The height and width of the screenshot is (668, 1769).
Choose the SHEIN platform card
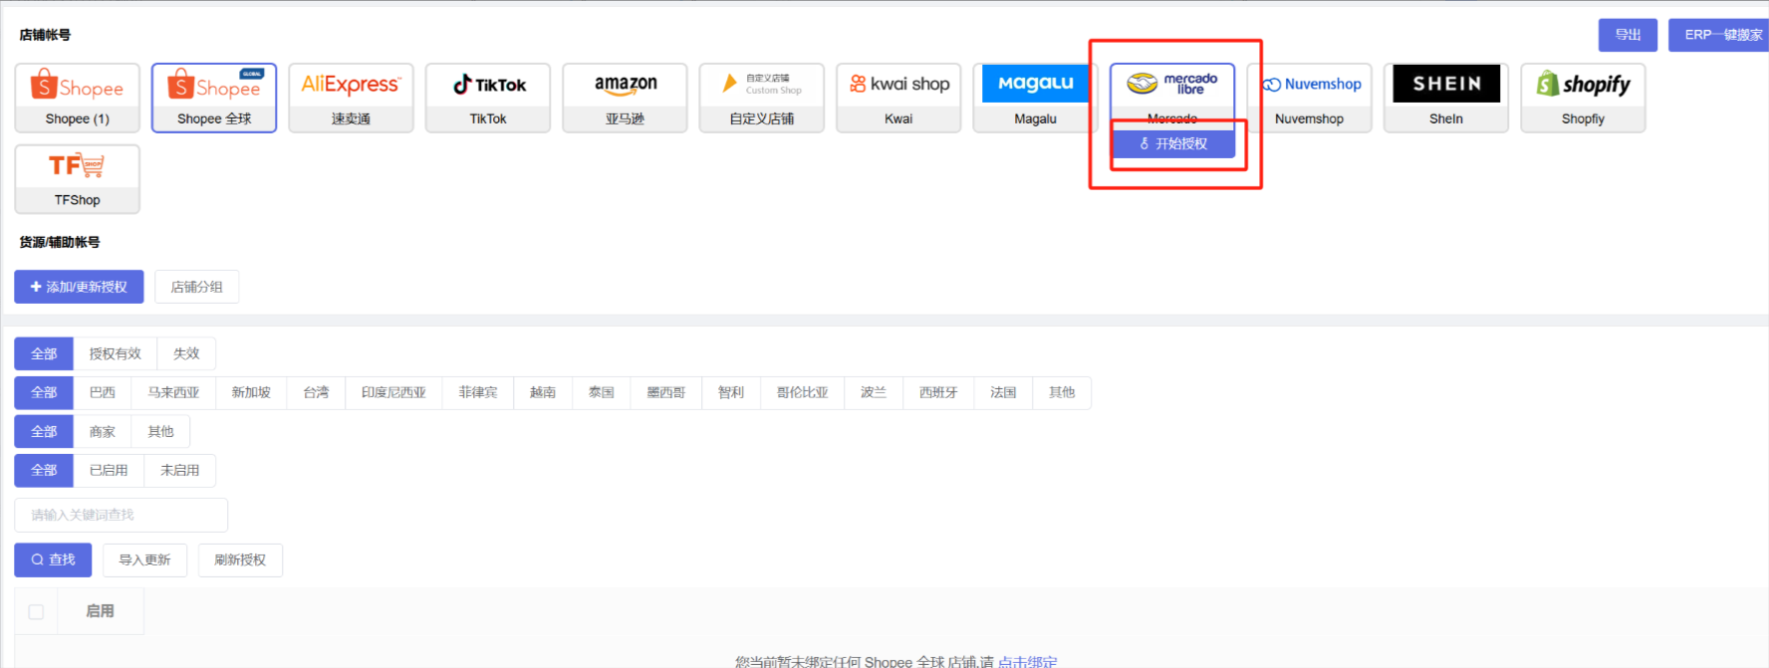[1446, 98]
